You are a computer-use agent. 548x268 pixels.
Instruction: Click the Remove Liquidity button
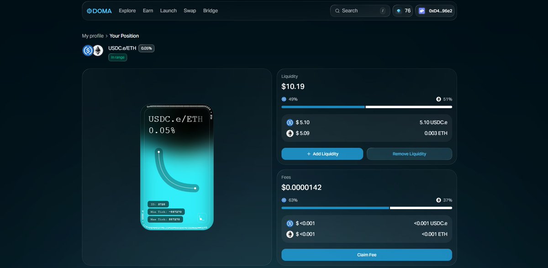point(409,154)
